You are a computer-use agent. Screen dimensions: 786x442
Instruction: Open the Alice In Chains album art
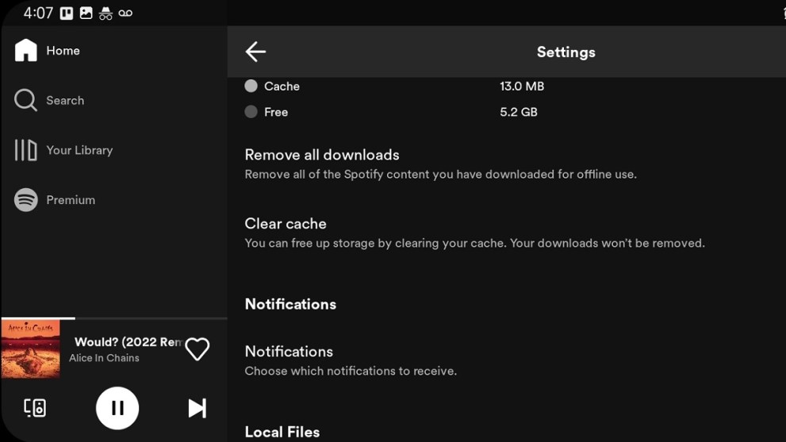click(x=31, y=349)
